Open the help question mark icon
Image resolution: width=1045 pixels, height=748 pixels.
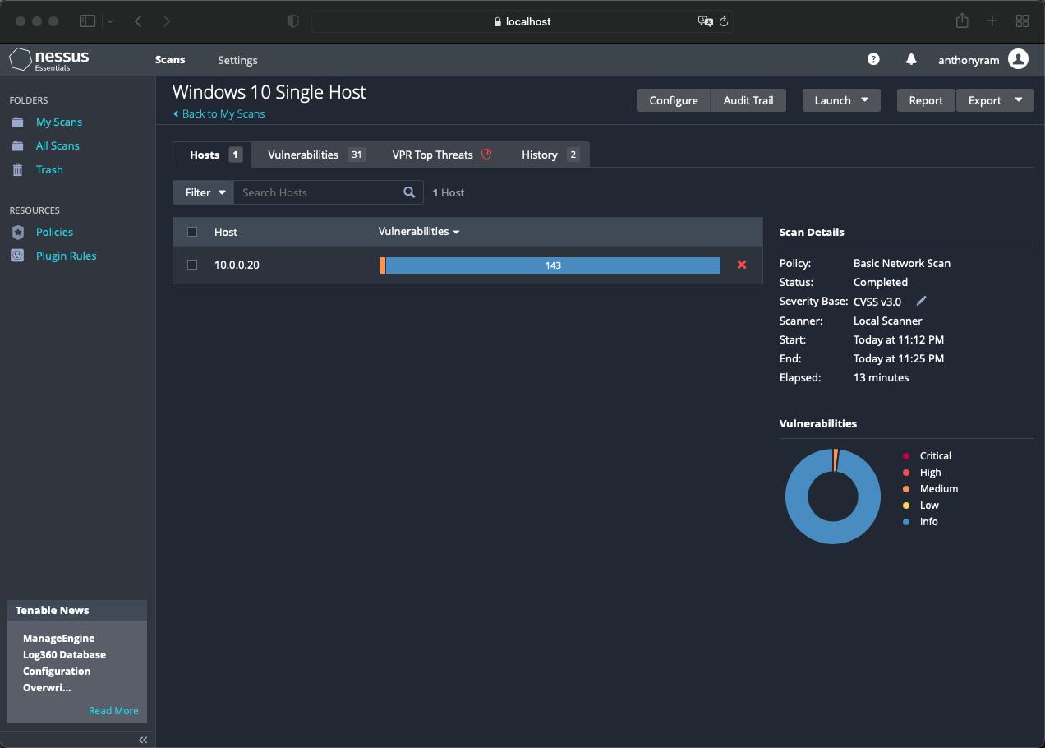tap(873, 59)
